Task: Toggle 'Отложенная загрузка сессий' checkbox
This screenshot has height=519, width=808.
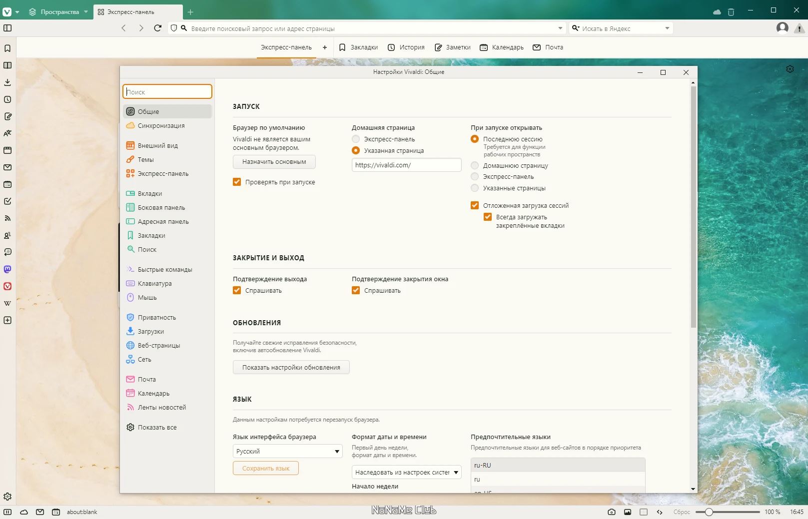Action: tap(475, 205)
